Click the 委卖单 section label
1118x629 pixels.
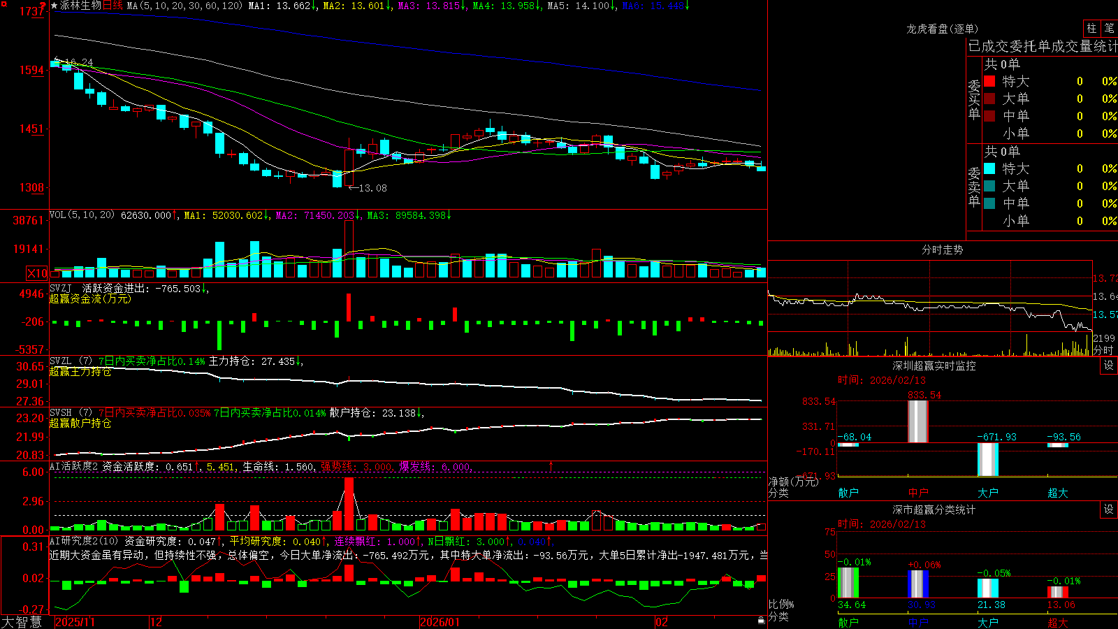974,187
